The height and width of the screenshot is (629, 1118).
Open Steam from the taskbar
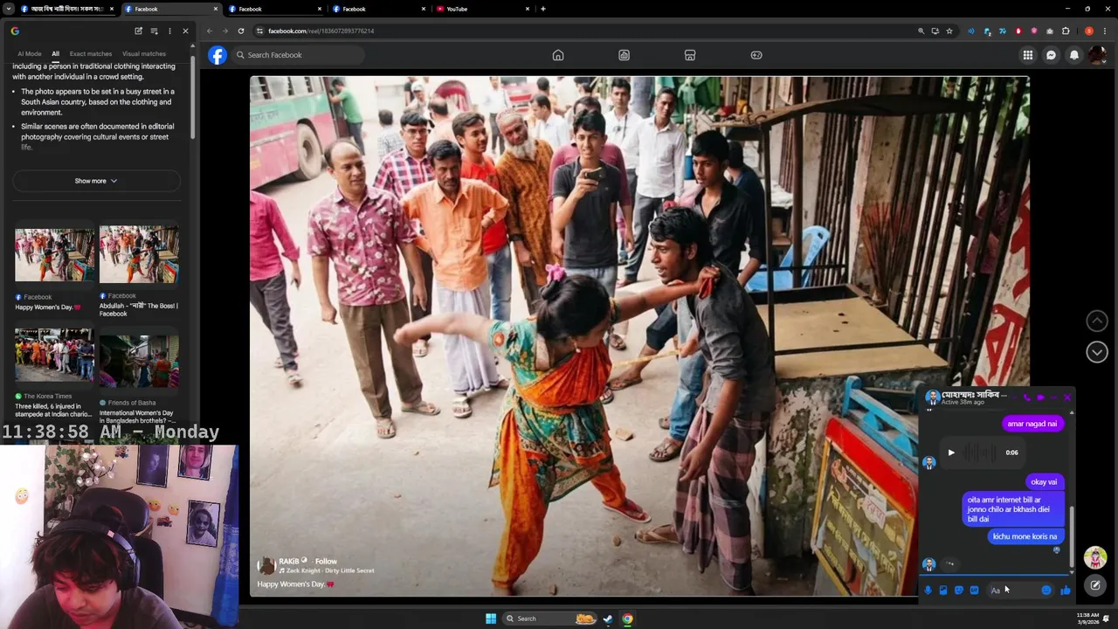pos(608,619)
